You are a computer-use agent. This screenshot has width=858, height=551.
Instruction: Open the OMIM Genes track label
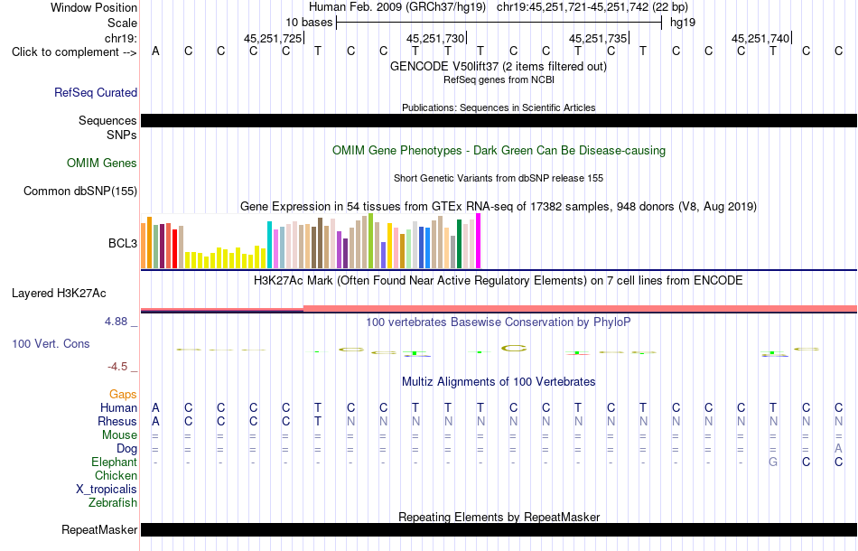click(x=101, y=163)
